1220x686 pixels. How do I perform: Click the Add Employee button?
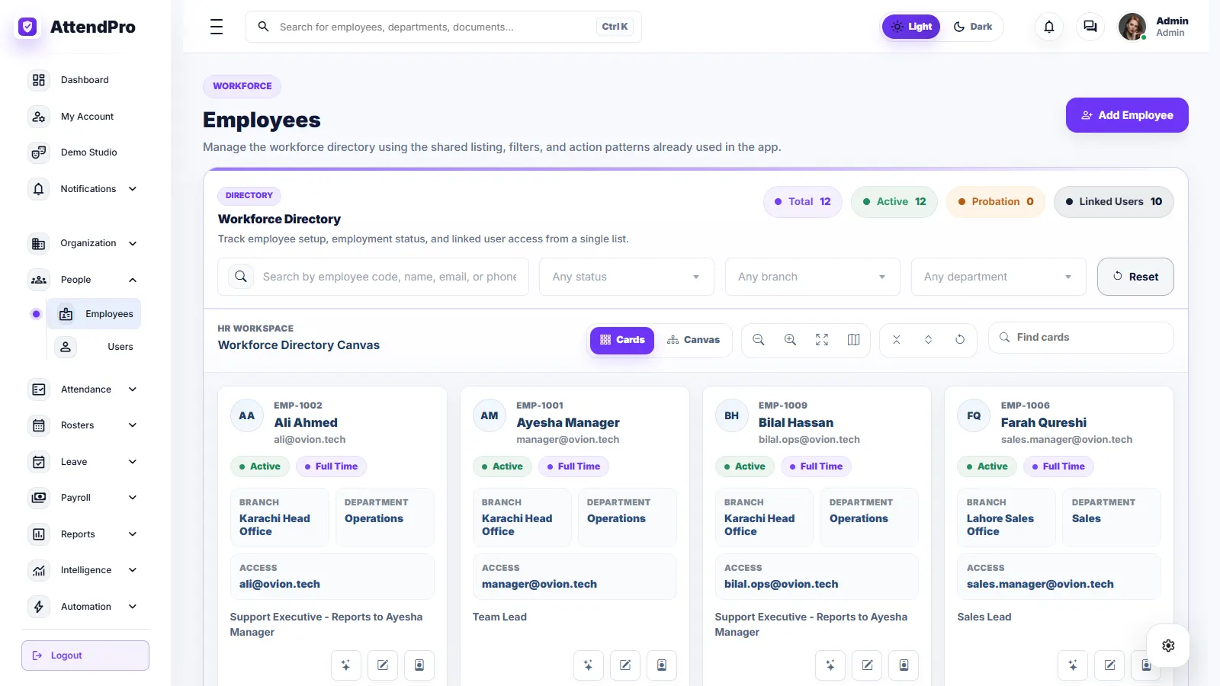point(1127,115)
